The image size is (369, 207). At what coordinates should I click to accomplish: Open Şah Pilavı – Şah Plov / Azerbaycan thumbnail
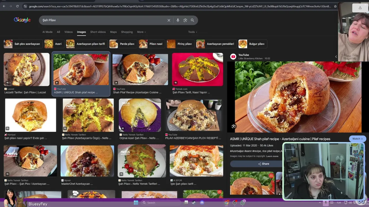click(30, 161)
